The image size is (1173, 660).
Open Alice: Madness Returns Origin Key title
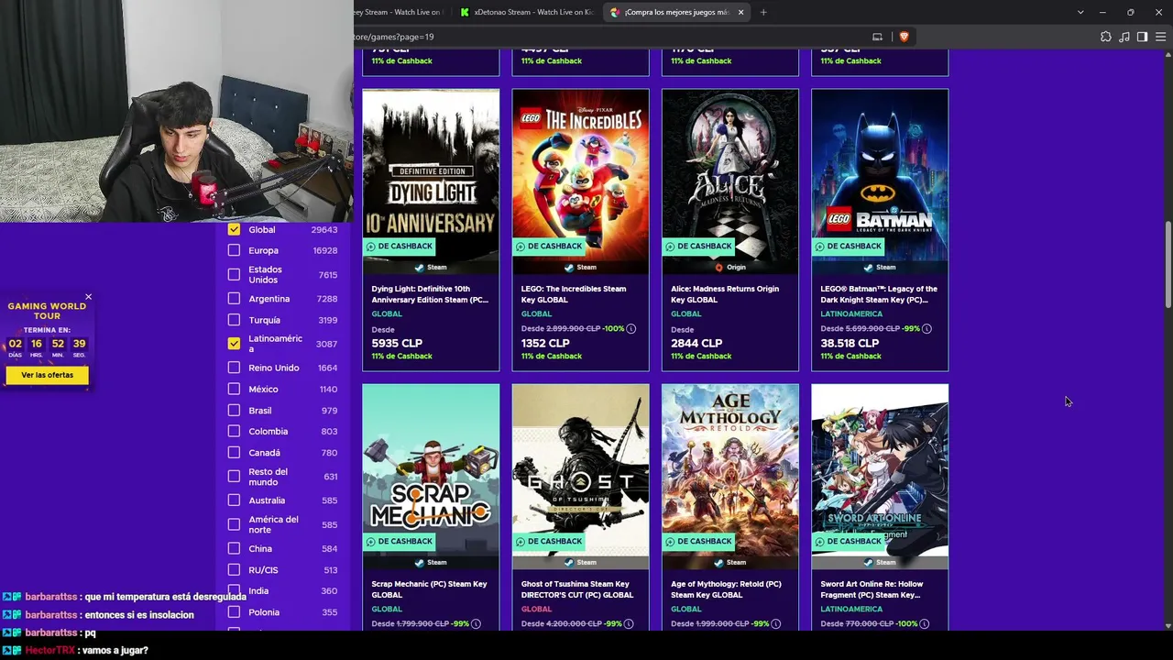click(725, 294)
